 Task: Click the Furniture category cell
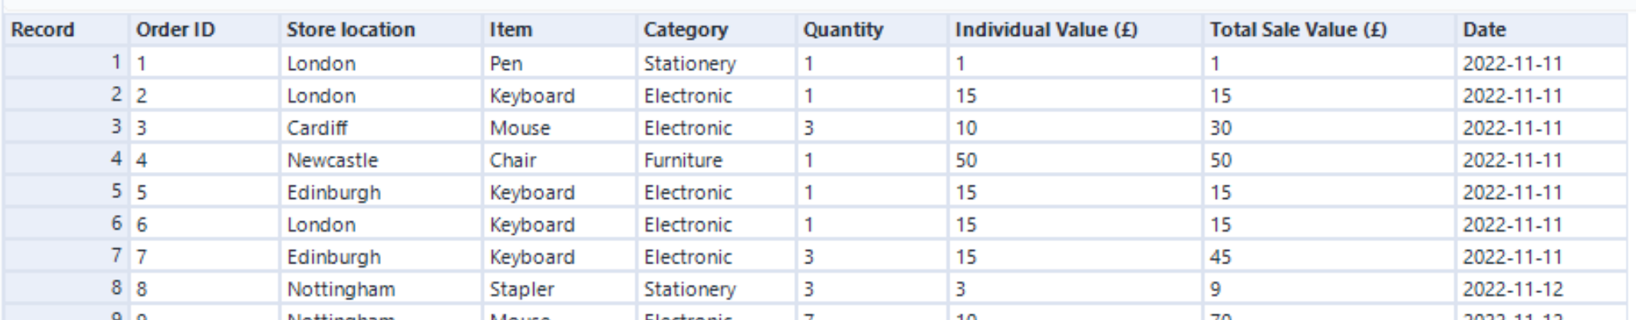(x=683, y=160)
